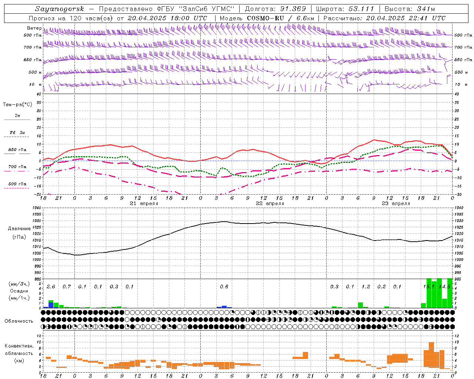Click the 'Конвективн.' convective cloud label
This screenshot has width=474, height=379.
point(19,346)
